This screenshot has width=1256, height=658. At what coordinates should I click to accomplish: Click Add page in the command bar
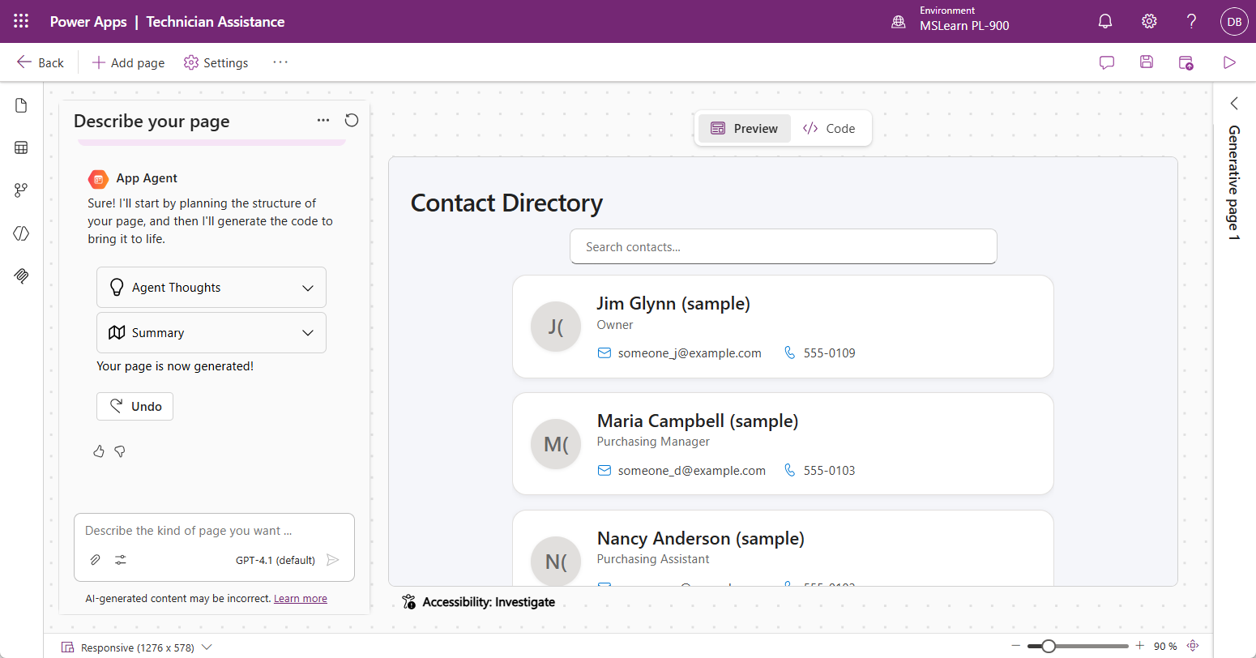pyautogui.click(x=128, y=62)
